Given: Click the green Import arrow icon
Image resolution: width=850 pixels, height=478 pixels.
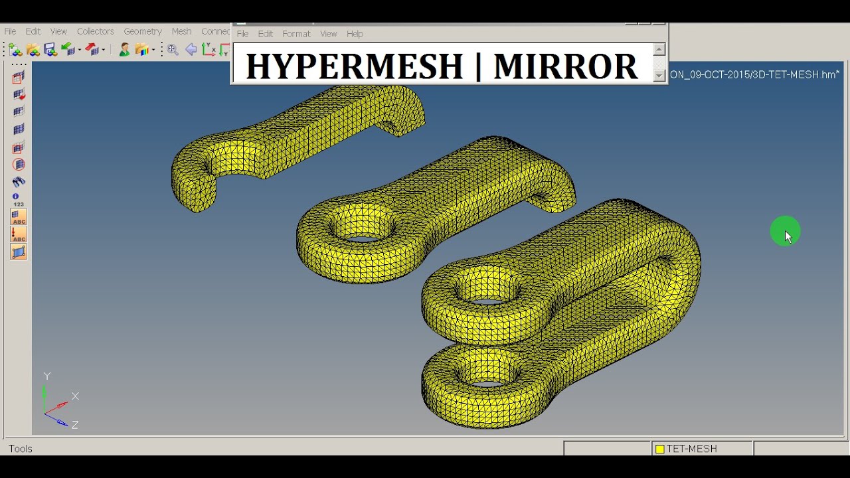Looking at the screenshot, I should tap(68, 50).
